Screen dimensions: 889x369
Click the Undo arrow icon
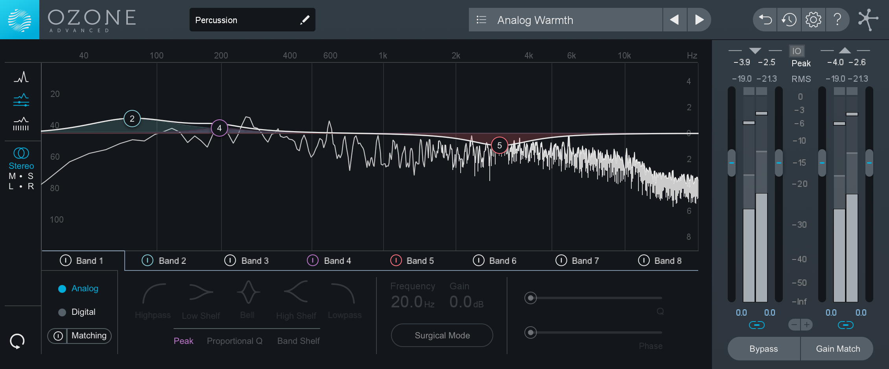765,20
